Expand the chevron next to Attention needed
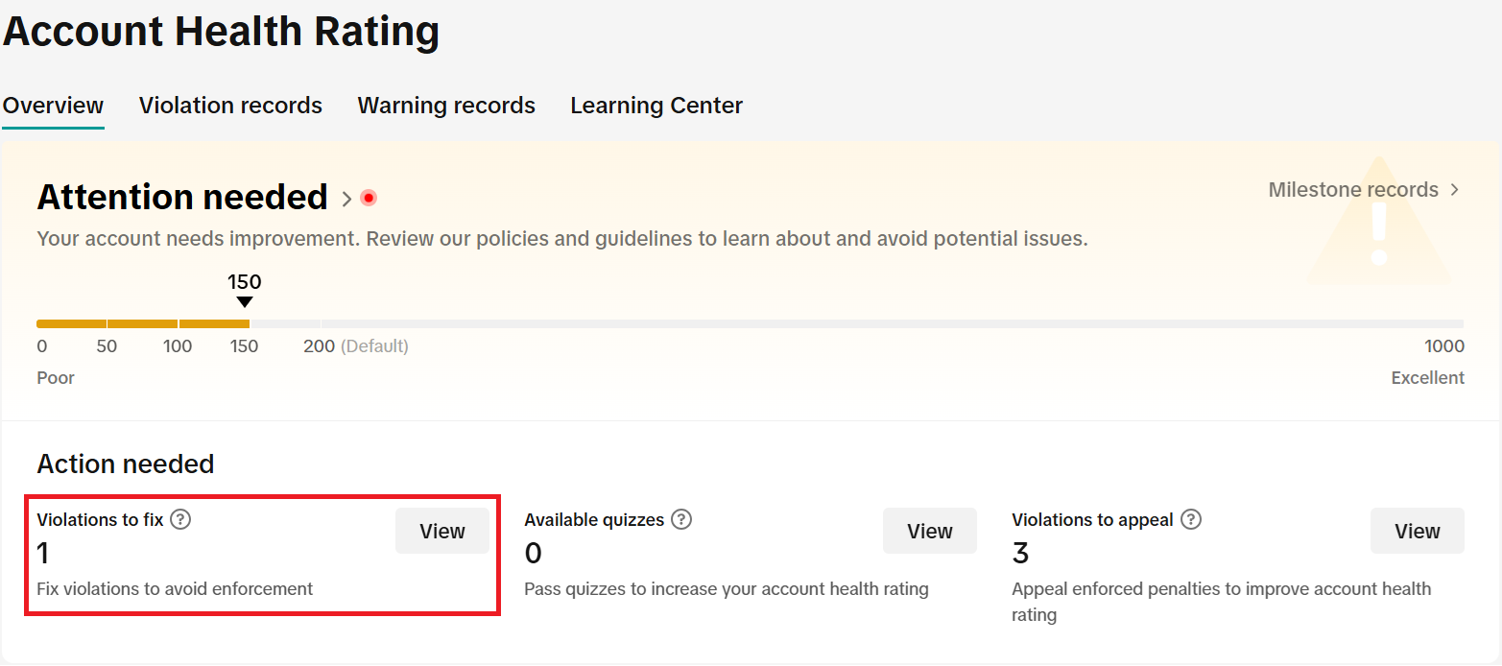The image size is (1502, 666). coord(346,199)
